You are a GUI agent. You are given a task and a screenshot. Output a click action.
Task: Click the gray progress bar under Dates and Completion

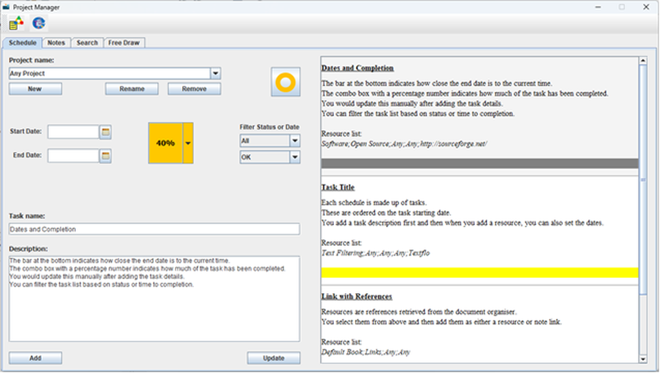pos(479,163)
